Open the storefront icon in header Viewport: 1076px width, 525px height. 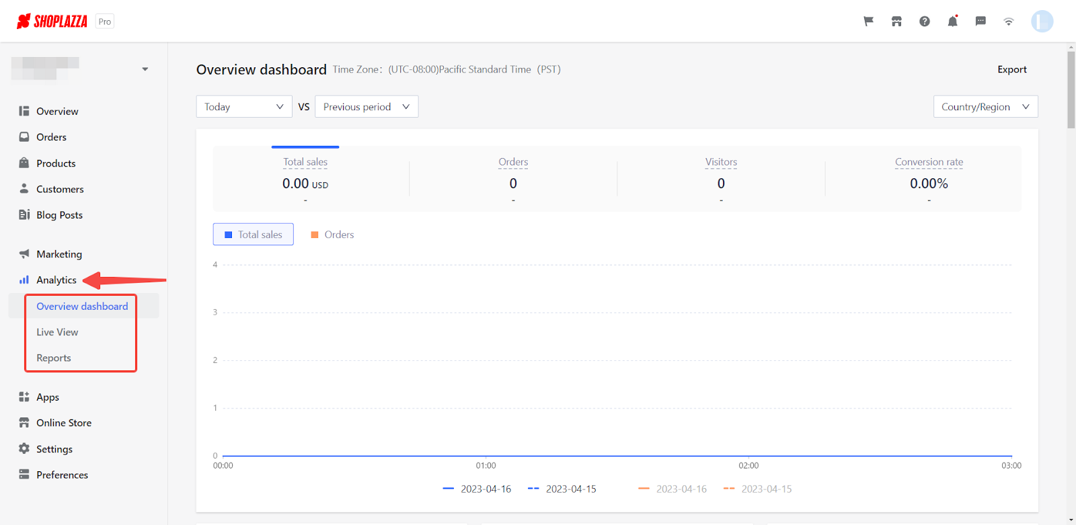coord(896,22)
